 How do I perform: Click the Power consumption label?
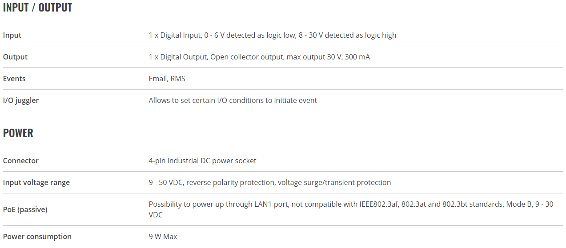click(x=37, y=236)
